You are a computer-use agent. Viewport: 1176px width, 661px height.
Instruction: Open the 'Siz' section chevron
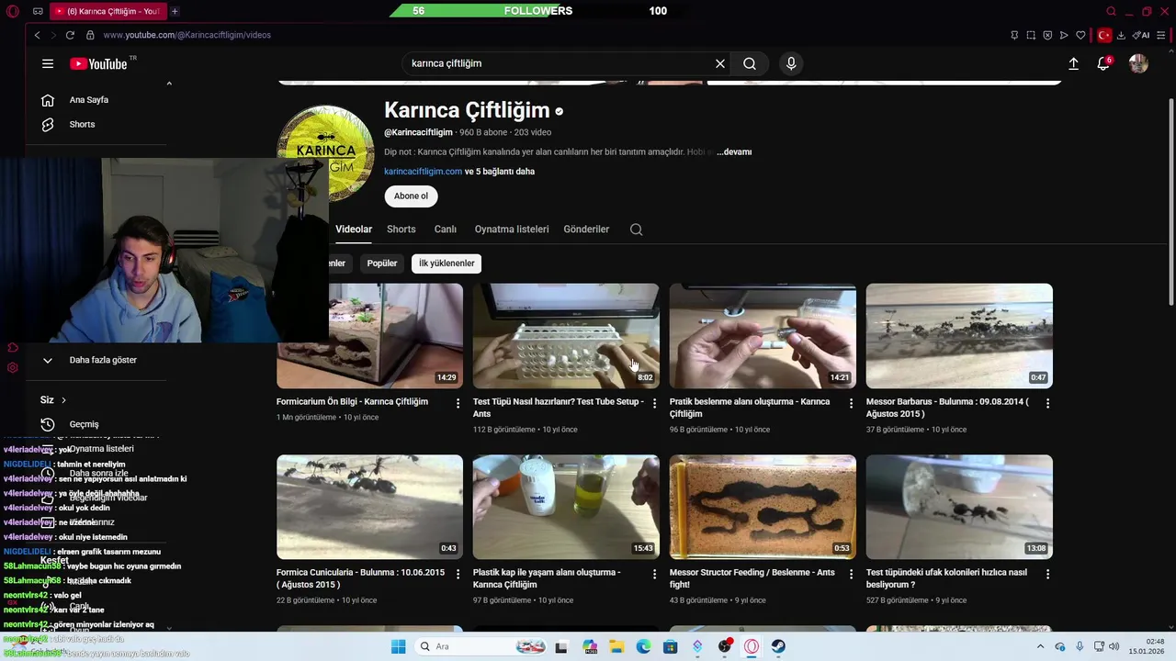[x=63, y=400]
